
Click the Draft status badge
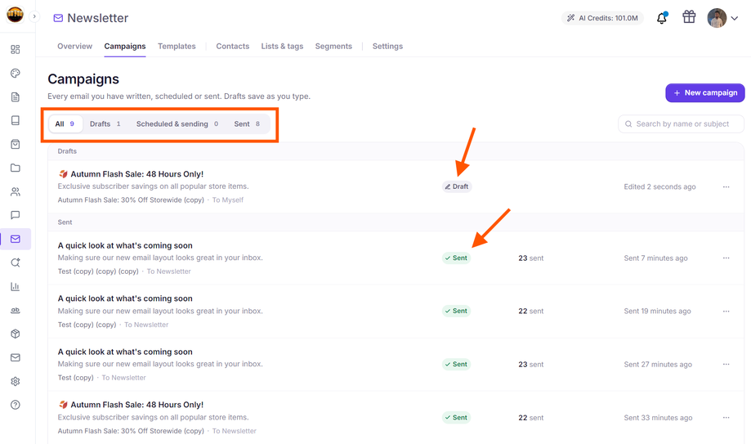(x=457, y=186)
